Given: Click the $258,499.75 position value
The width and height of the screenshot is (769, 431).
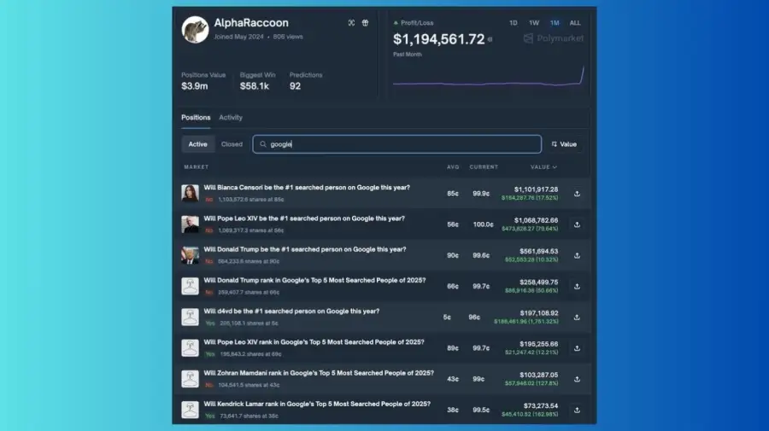Looking at the screenshot, I should 538,282.
